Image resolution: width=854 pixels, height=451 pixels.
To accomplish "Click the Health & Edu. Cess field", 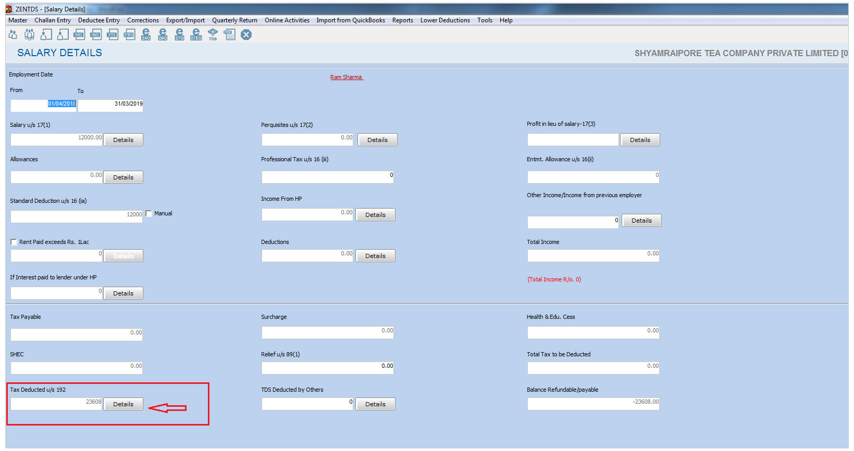I will click(593, 332).
